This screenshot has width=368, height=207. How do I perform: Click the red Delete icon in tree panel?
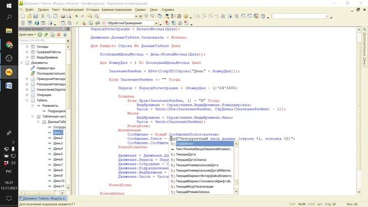[59, 34]
